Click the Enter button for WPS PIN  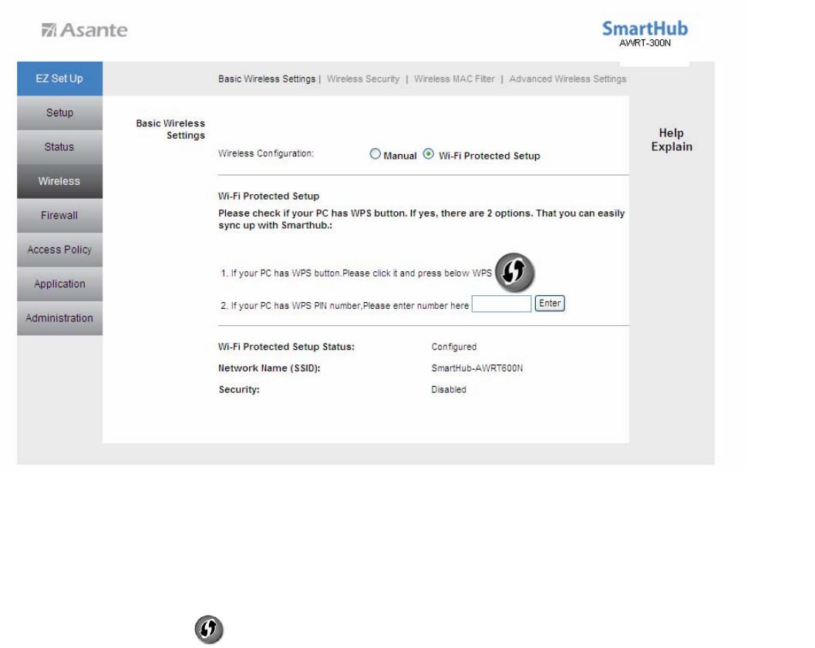coord(550,304)
